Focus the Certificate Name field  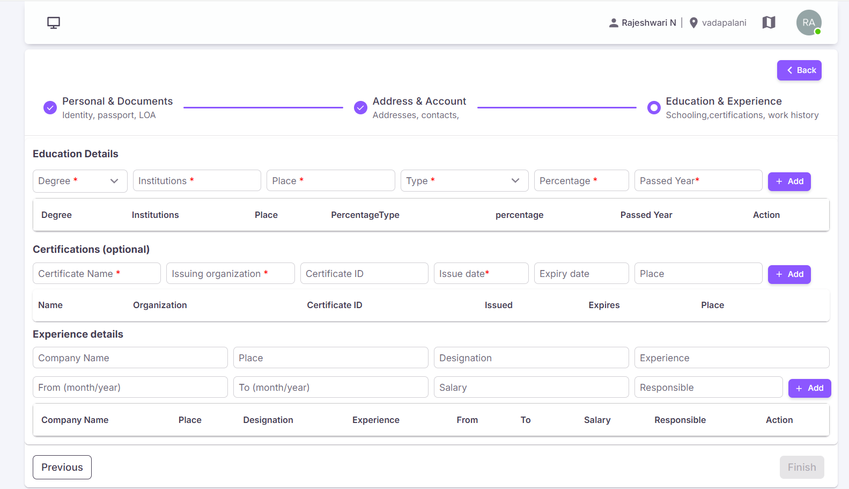[x=97, y=274]
